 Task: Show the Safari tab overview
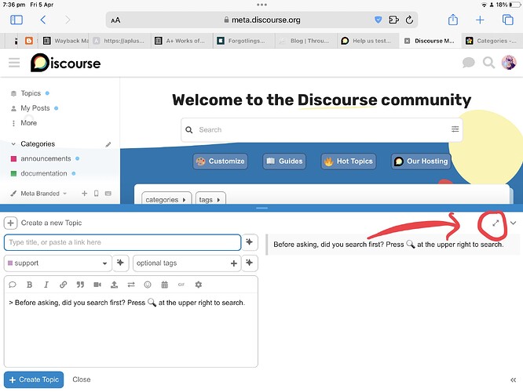tap(507, 20)
